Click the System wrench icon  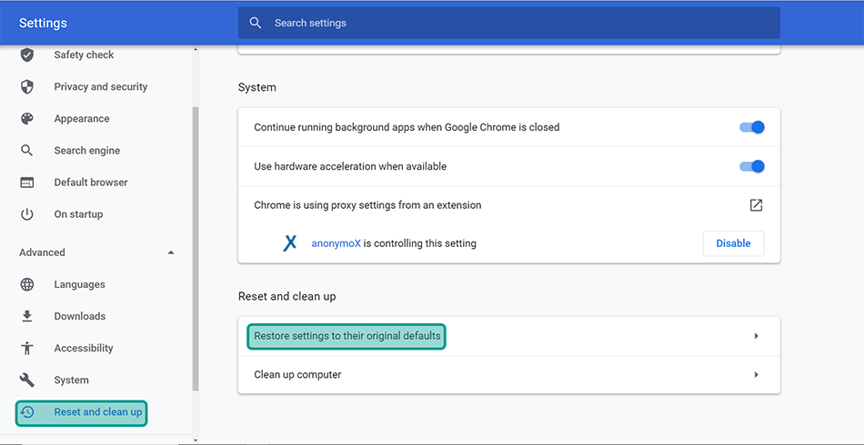[27, 381]
